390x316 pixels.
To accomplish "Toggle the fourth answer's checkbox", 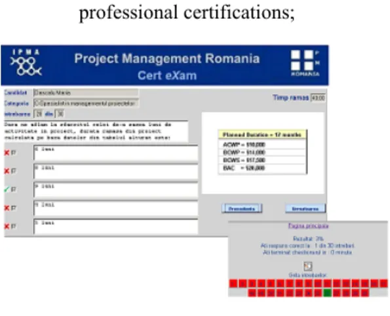I will coord(13,208).
